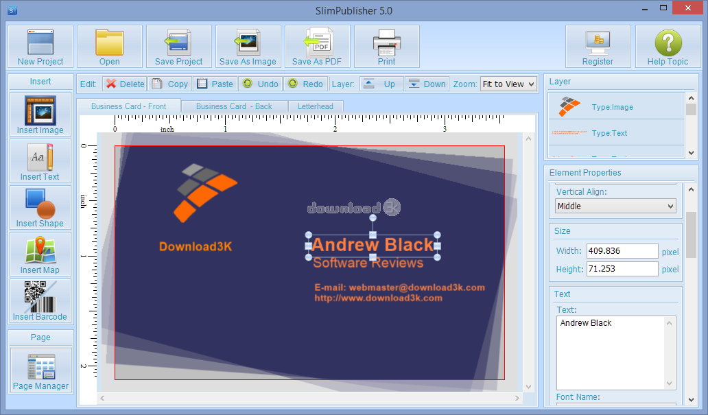Click canvas horizontal scroll right arrow
Viewport: 708px width, 415px height.
pyautogui.click(x=517, y=398)
